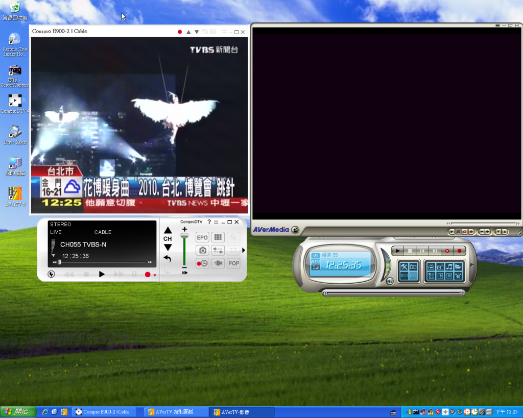Open AVerTV setup tools icon
The image size is (523, 418).
pyautogui.click(x=405, y=266)
